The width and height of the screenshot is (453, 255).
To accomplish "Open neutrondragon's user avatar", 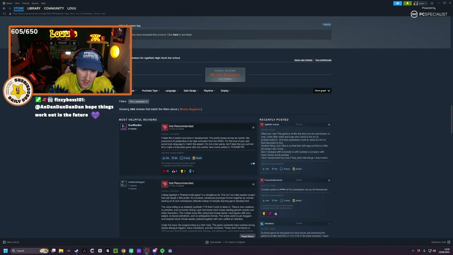I will (x=124, y=183).
